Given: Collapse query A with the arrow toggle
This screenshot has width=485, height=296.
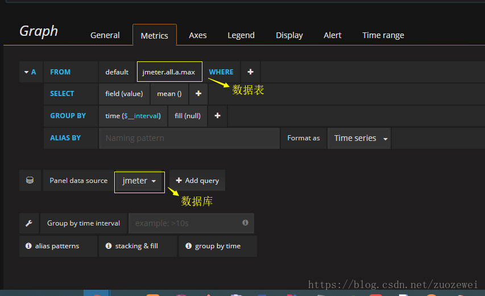Looking at the screenshot, I should pos(26,72).
